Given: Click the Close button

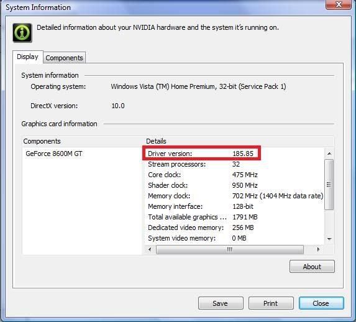Looking at the screenshot, I should coord(321,303).
